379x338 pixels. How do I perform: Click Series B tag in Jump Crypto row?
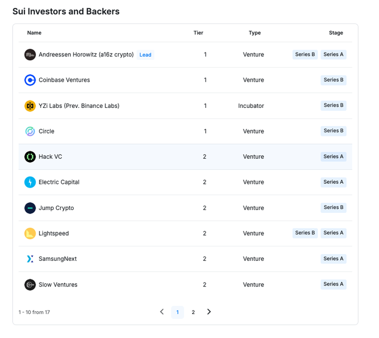pos(333,208)
